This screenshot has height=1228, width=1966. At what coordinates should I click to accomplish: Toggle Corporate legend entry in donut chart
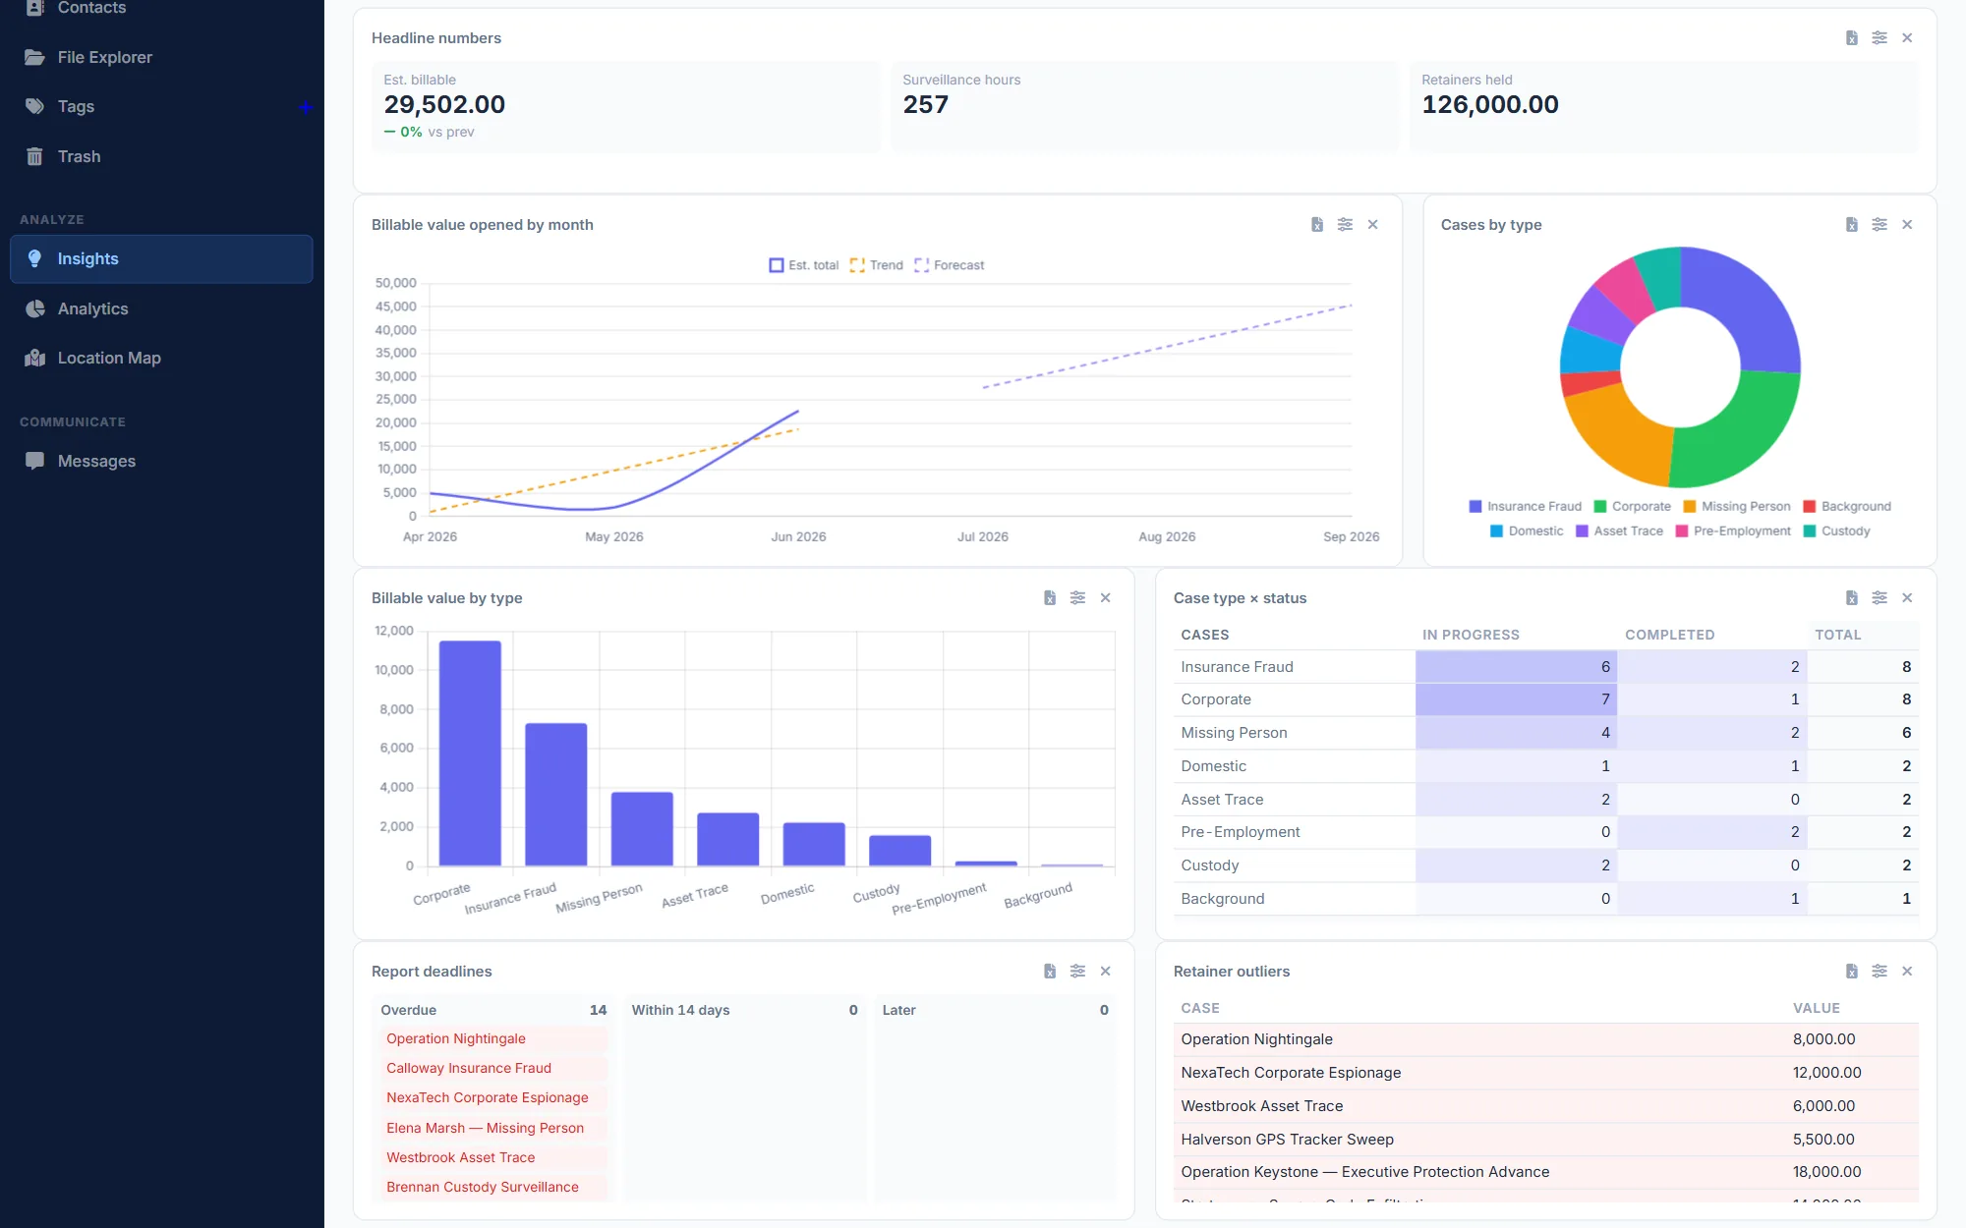tap(1633, 506)
